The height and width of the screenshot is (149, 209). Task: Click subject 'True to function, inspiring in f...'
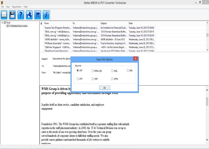[x=113, y=44]
